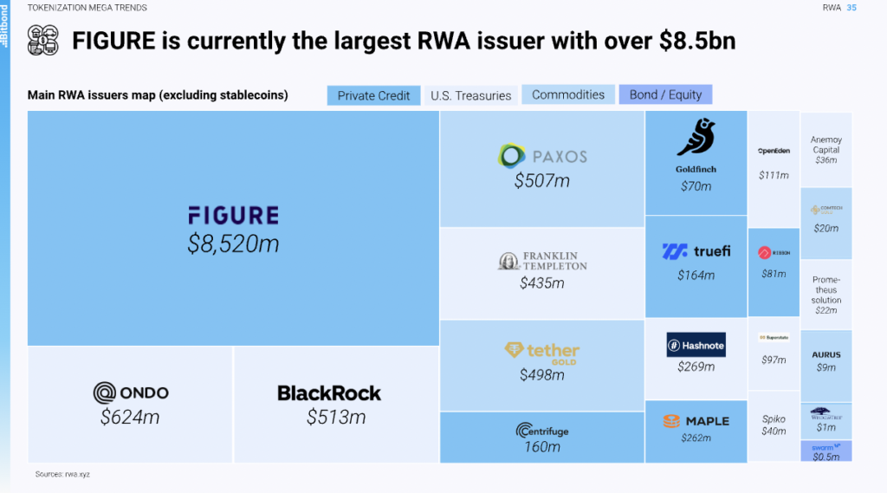Click the ONDO spiral logo
Image resolution: width=887 pixels, height=493 pixels.
[x=104, y=392]
